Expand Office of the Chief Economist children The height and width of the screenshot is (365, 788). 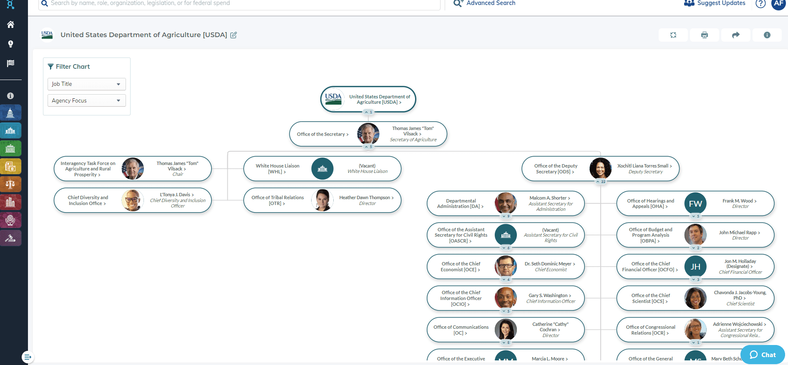(x=506, y=280)
